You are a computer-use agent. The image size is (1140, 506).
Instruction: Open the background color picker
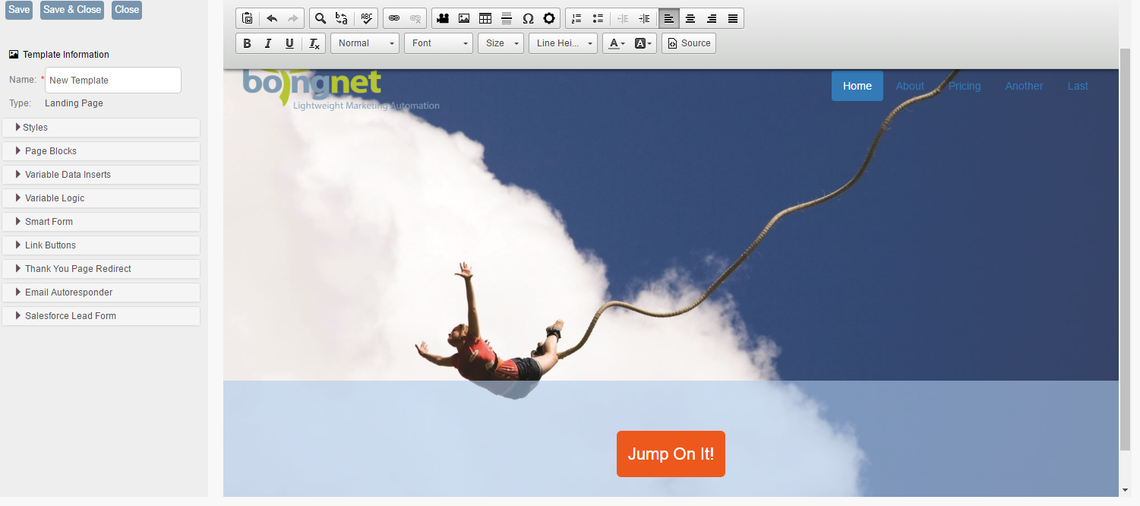(x=643, y=43)
